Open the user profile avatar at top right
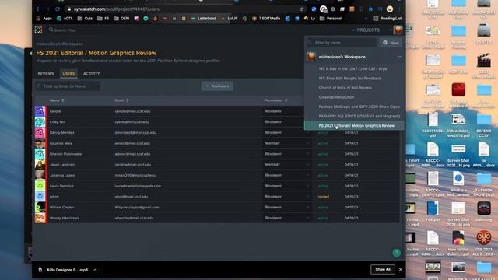Image resolution: width=498 pixels, height=280 pixels. click(398, 30)
